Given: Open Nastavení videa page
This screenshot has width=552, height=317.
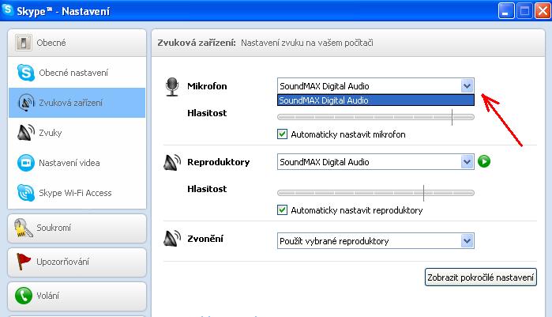Looking at the screenshot, I should pyautogui.click(x=77, y=163).
